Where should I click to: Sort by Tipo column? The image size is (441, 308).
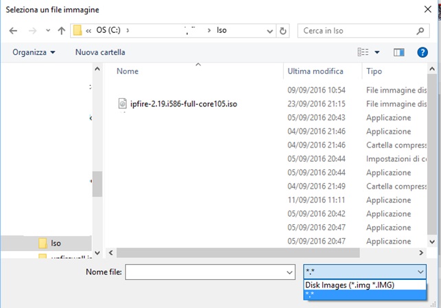(374, 71)
